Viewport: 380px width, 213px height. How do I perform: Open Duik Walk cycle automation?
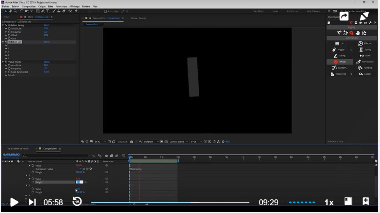pos(338,74)
